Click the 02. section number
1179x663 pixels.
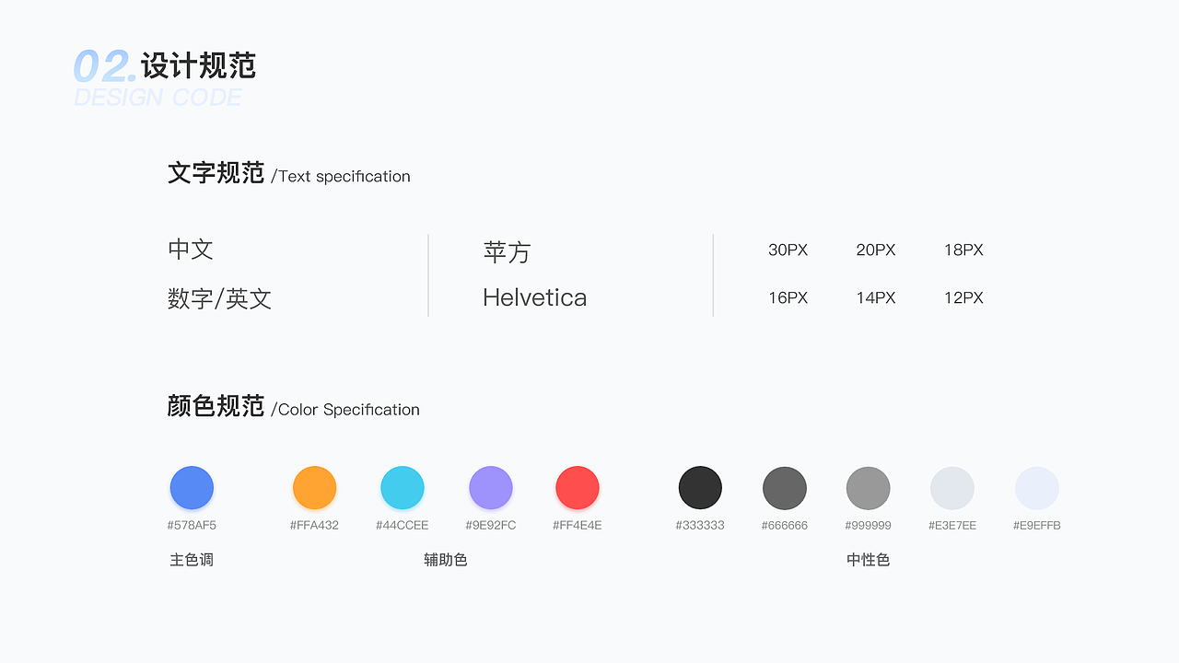(x=105, y=67)
